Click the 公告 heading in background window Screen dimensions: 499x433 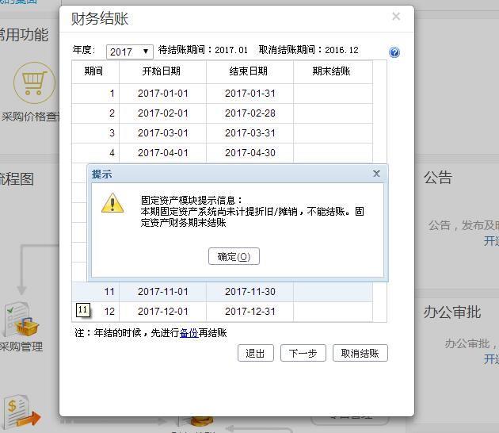pyautogui.click(x=437, y=178)
